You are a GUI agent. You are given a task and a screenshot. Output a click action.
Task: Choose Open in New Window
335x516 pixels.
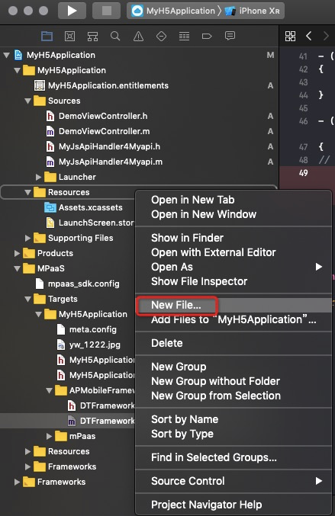pos(234,214)
